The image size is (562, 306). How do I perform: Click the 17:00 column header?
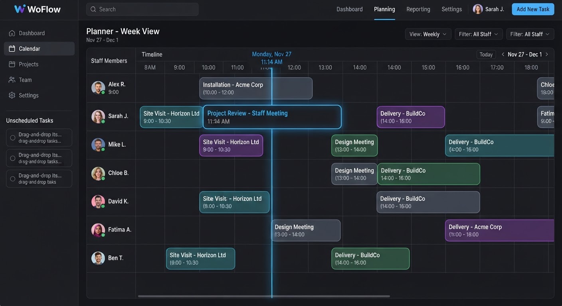(497, 67)
